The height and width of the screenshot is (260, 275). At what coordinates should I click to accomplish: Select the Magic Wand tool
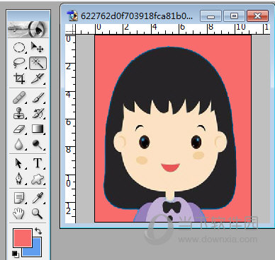coord(38,63)
